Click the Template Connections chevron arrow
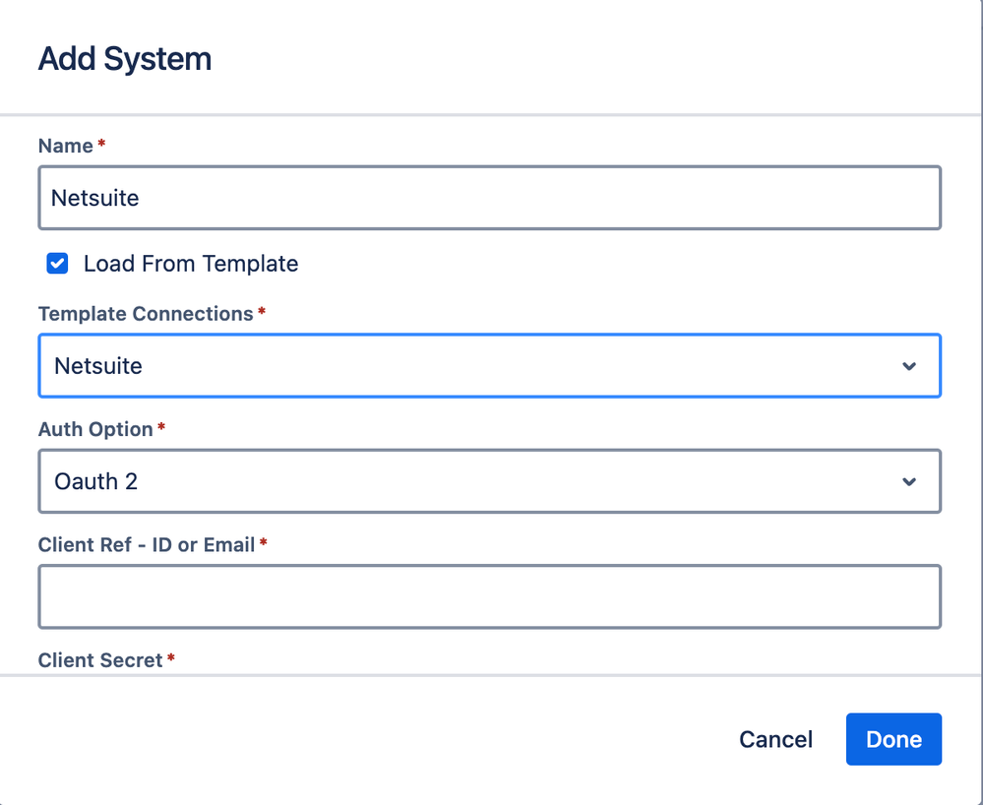Viewport: 983px width, 805px height. tap(909, 366)
